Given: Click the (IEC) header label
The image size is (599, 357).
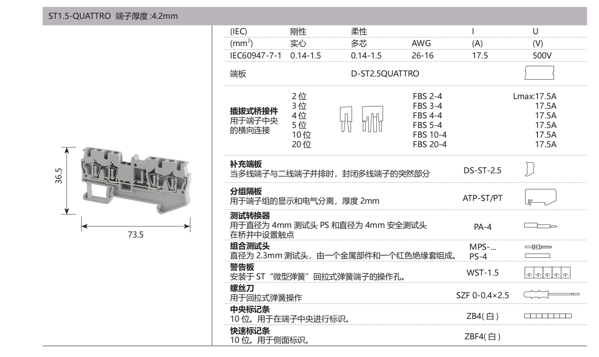Looking at the screenshot, I should click(x=238, y=31).
